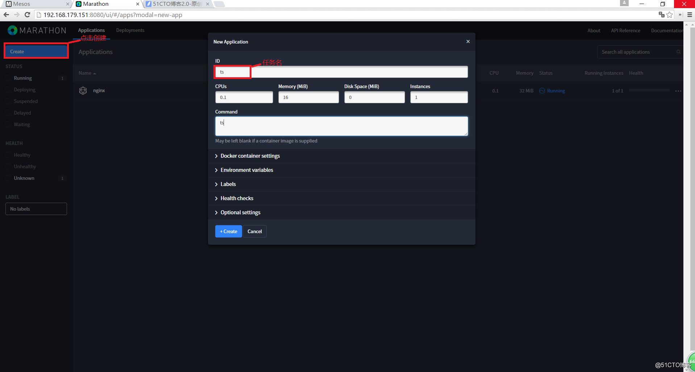695x372 pixels.
Task: Click the Health column header
Action: (x=636, y=73)
